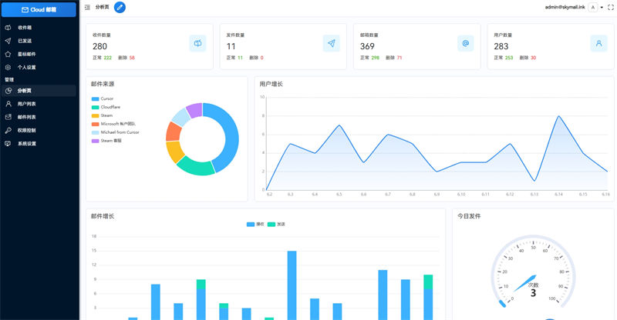Image resolution: width=617 pixels, height=320 pixels.
Task: Click the paper plane icon on the 发件数量 card
Action: coord(331,43)
